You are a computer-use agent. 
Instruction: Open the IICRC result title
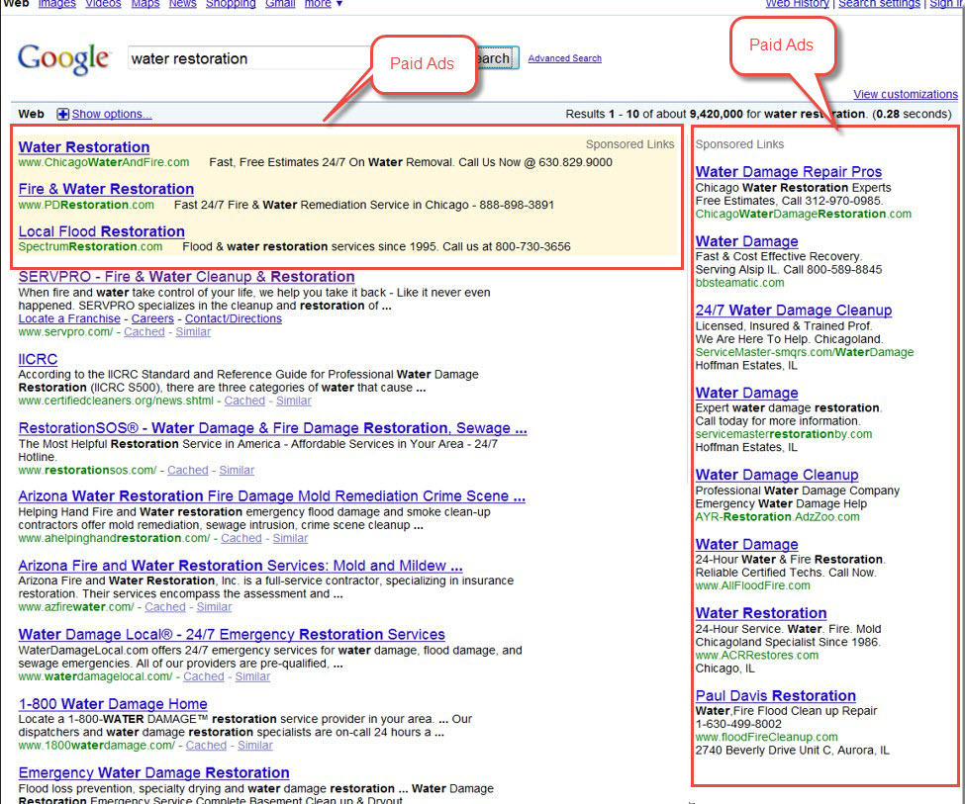38,359
